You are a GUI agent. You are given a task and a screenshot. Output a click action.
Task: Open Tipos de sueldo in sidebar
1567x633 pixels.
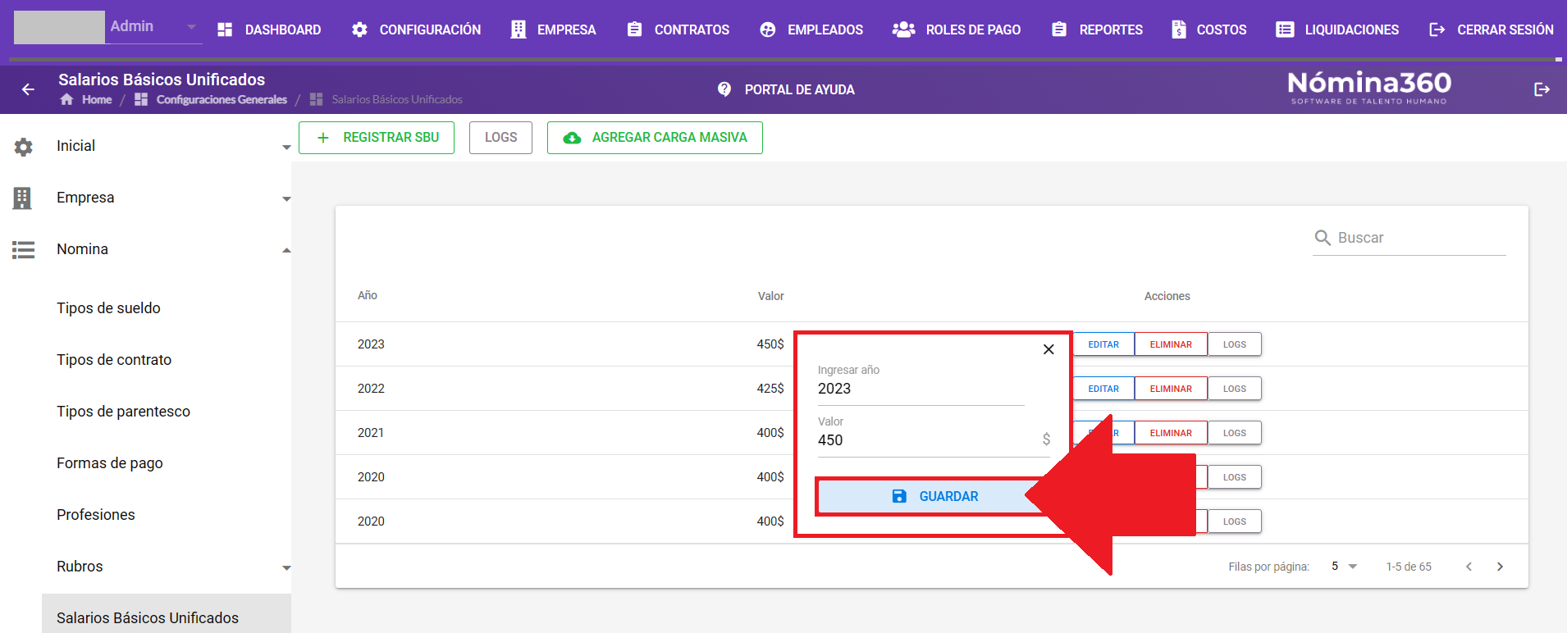coord(108,308)
